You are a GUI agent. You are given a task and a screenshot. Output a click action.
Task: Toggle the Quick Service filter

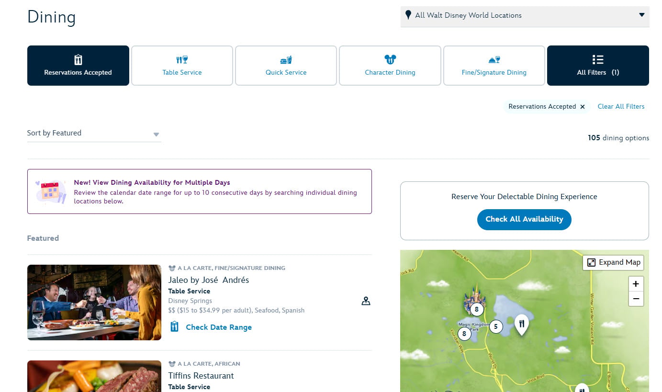click(x=286, y=66)
